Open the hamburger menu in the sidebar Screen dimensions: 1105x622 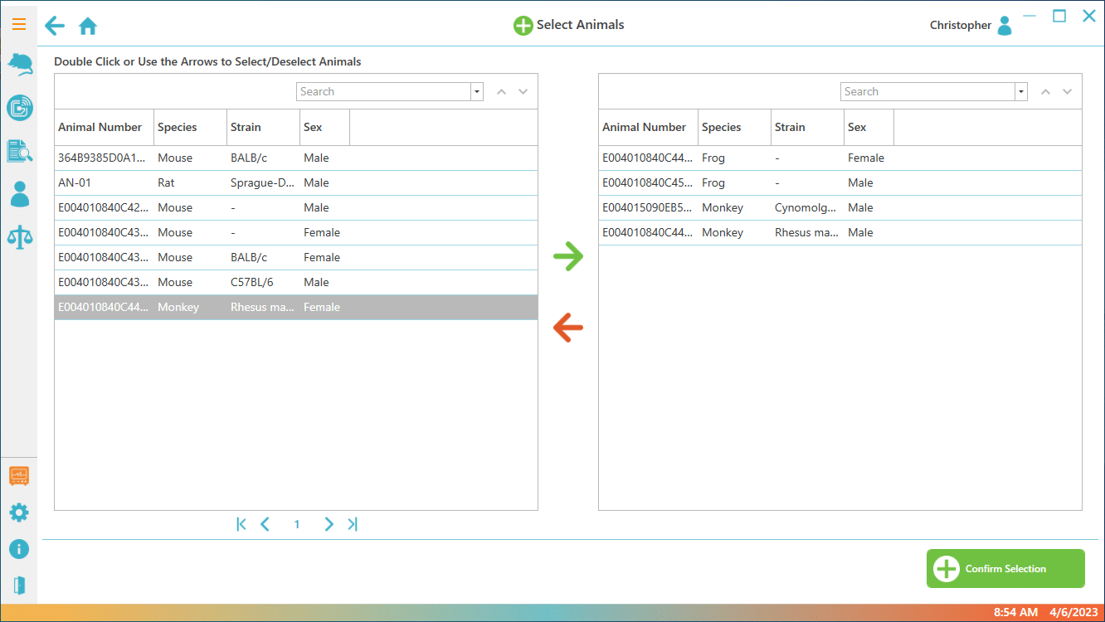[19, 24]
